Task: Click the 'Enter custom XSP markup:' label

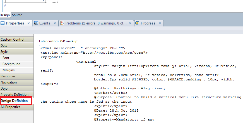Action: [59, 41]
